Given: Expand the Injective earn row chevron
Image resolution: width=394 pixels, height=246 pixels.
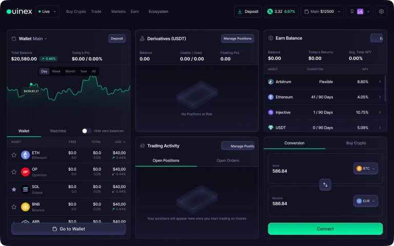Looking at the screenshot, I should point(380,112).
